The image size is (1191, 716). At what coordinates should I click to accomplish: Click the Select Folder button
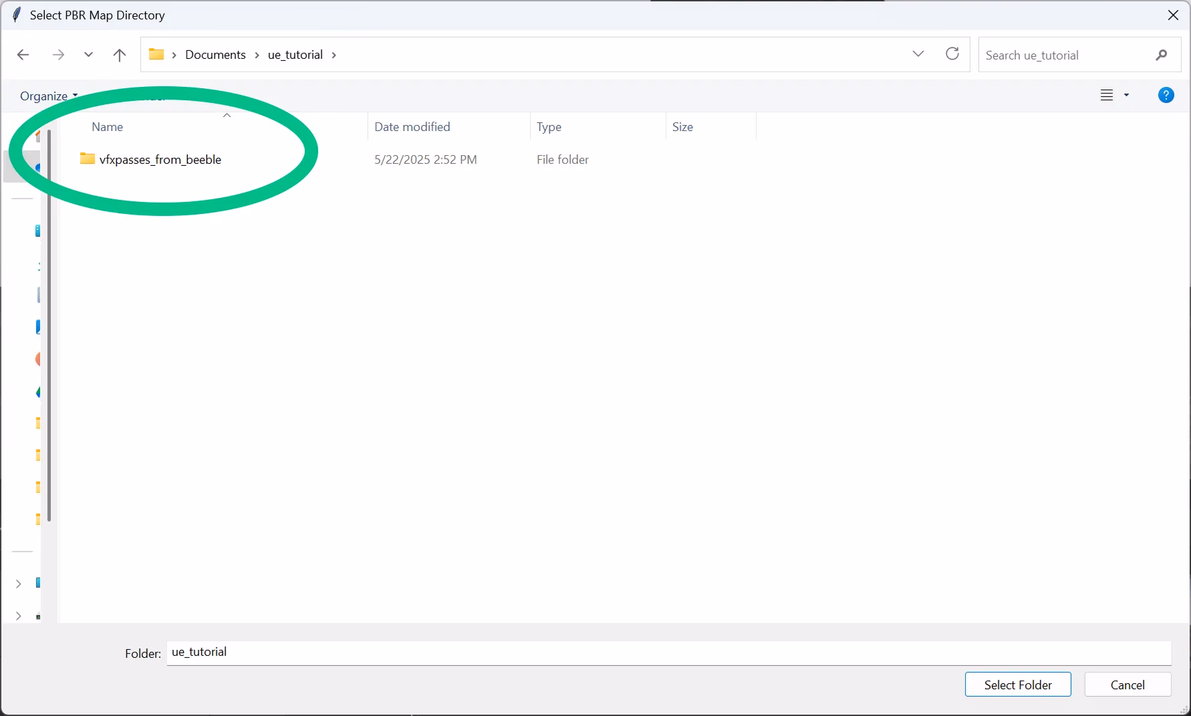(1017, 685)
